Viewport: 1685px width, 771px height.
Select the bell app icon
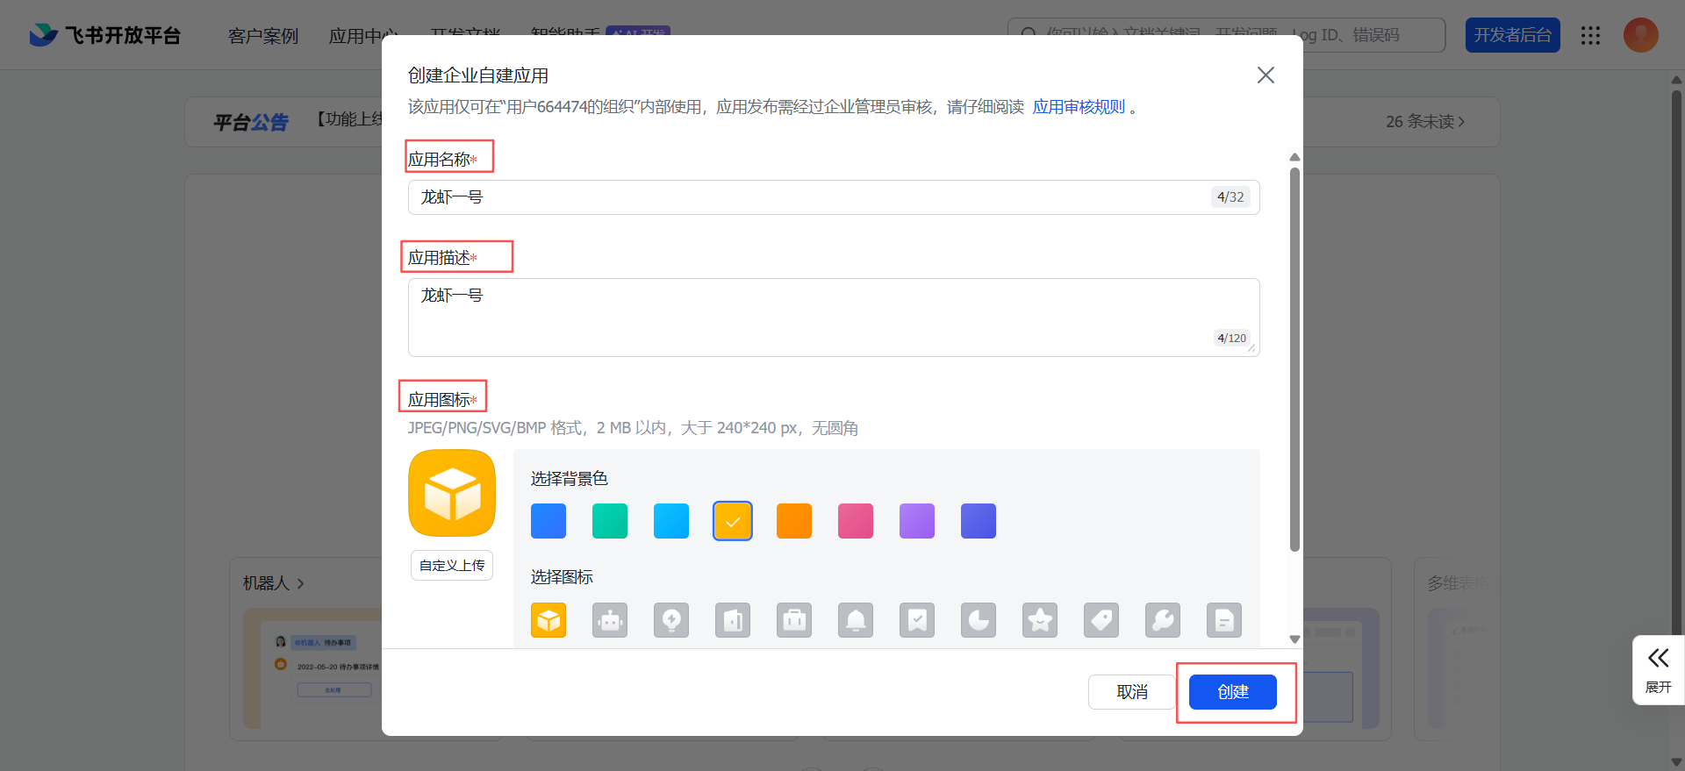pyautogui.click(x=856, y=620)
